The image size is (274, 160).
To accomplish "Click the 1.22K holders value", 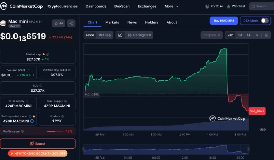I will coord(57,121).
